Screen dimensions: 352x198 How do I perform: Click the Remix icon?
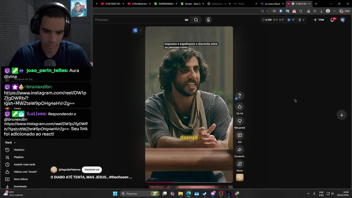(240, 164)
